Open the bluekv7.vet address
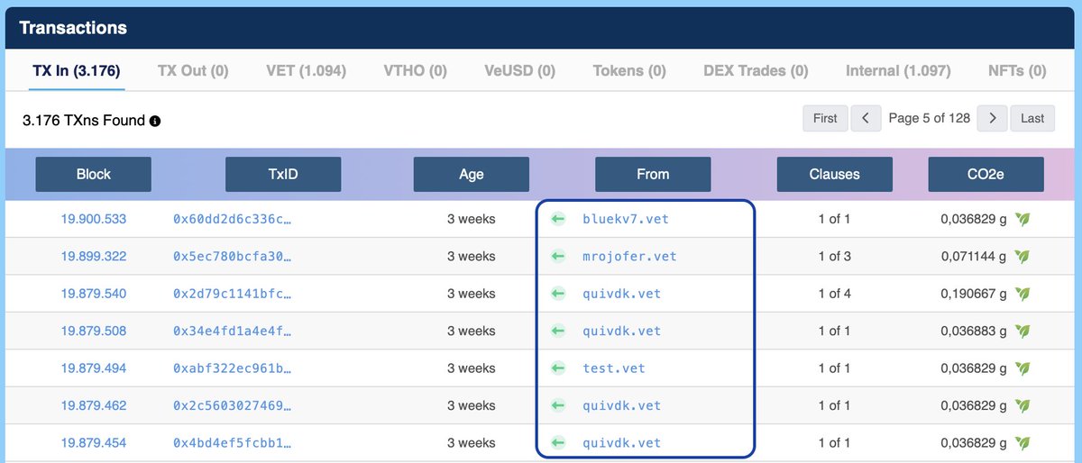 tap(626, 219)
